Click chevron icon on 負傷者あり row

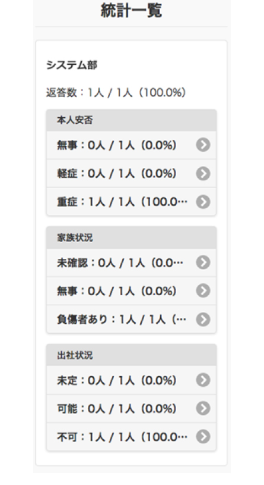(x=203, y=319)
